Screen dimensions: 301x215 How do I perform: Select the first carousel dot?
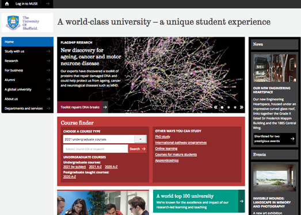222,107
